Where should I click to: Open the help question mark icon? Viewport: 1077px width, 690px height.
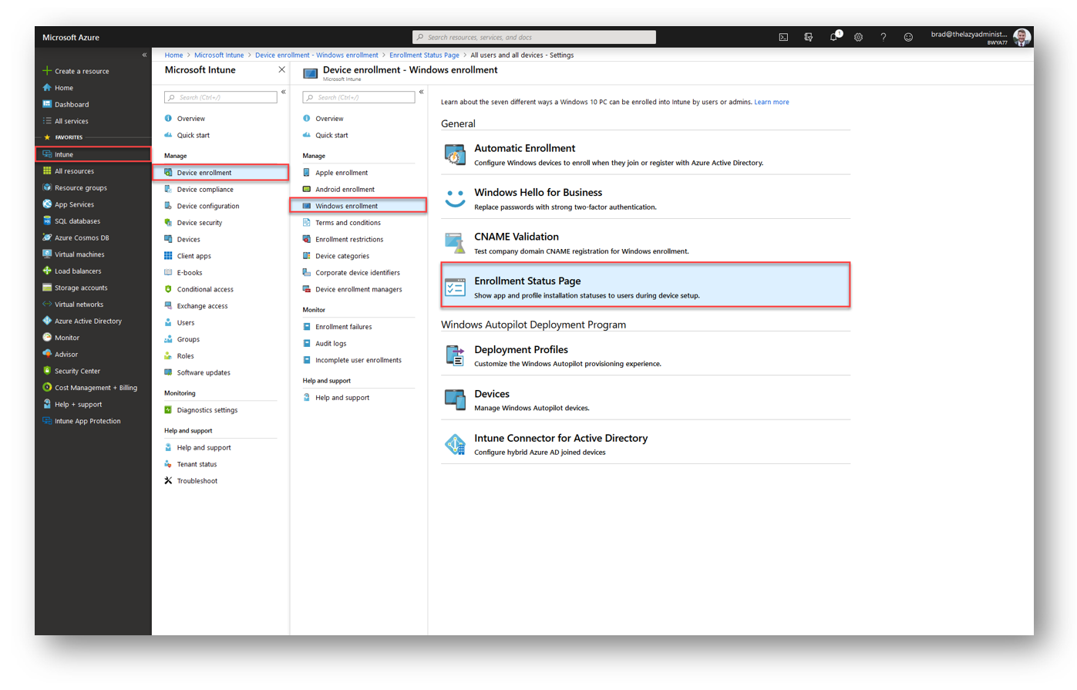point(883,37)
